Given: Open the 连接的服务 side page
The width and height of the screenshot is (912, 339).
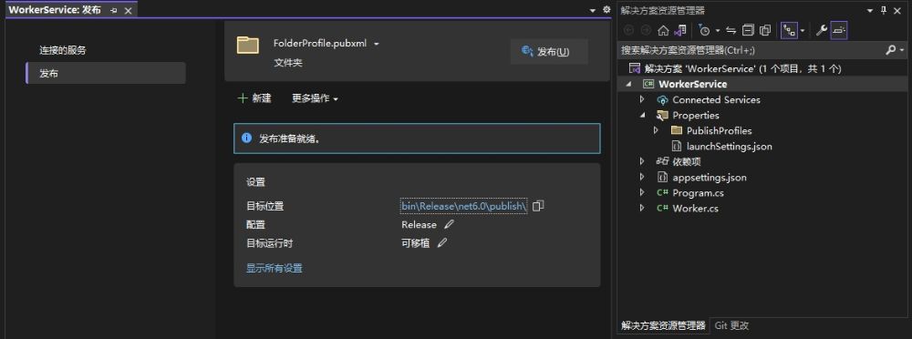Looking at the screenshot, I should [x=63, y=51].
